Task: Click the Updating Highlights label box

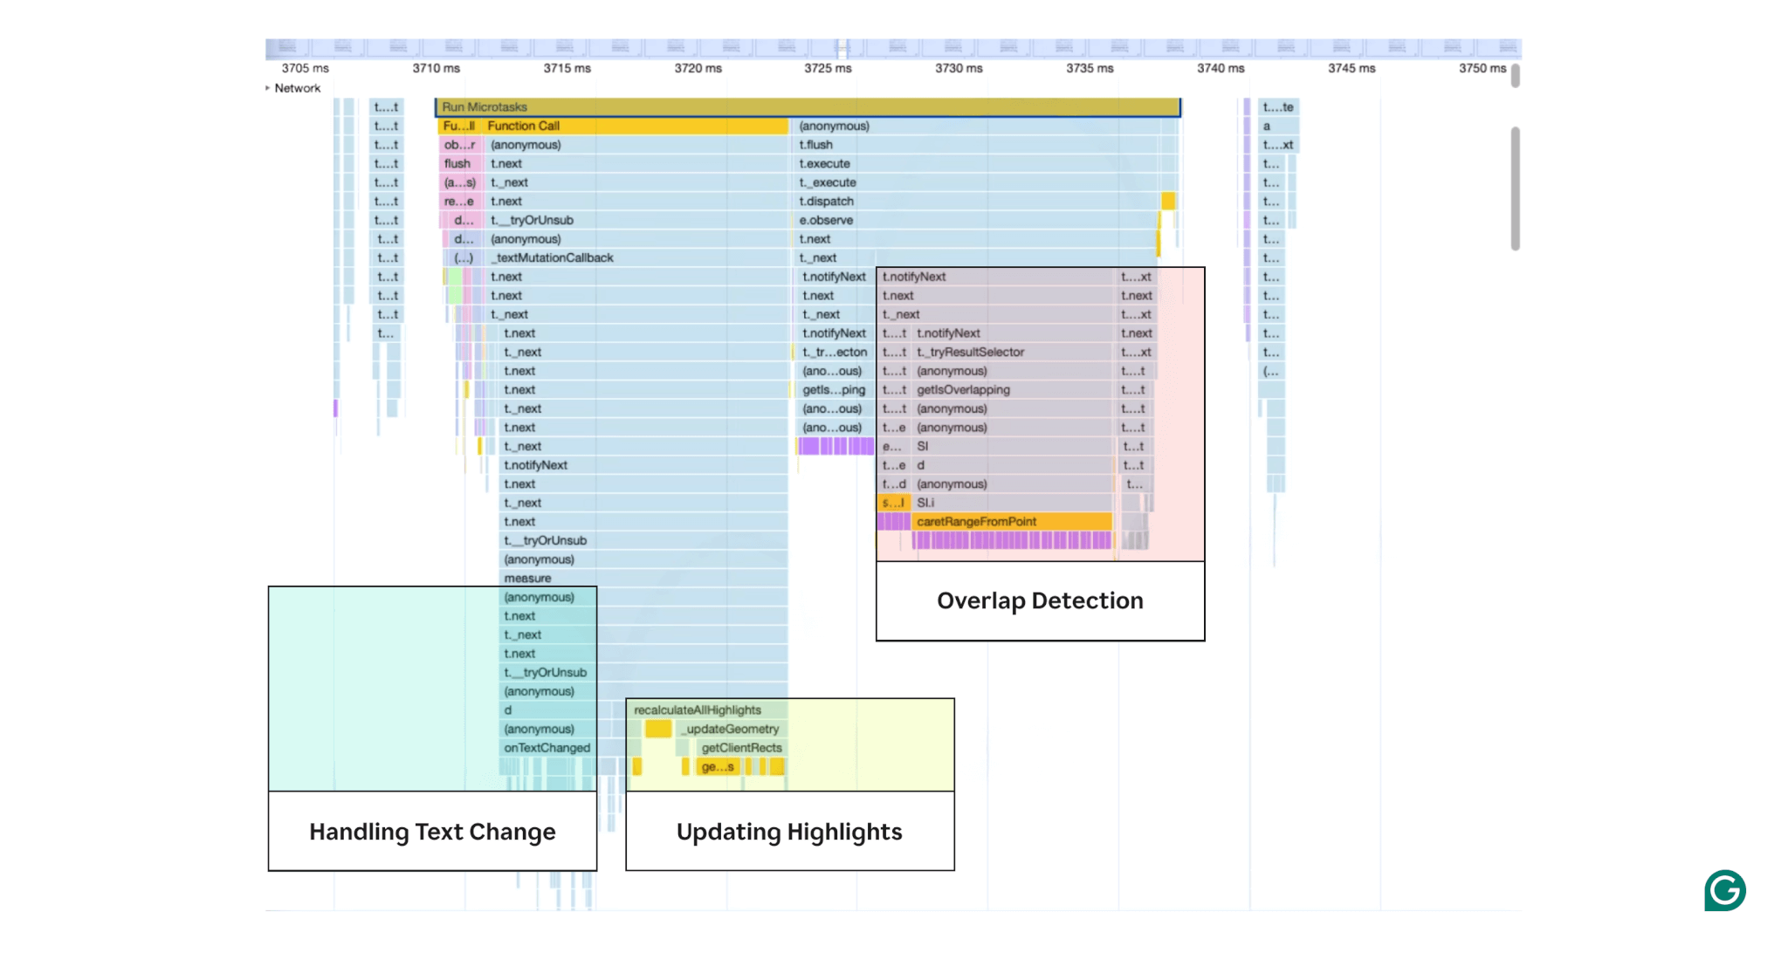Action: [x=789, y=832]
